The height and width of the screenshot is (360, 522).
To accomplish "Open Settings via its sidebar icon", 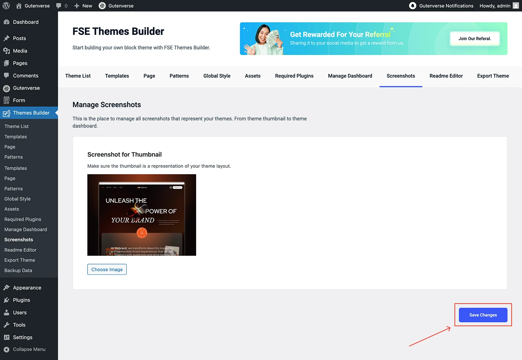I will coord(7,337).
